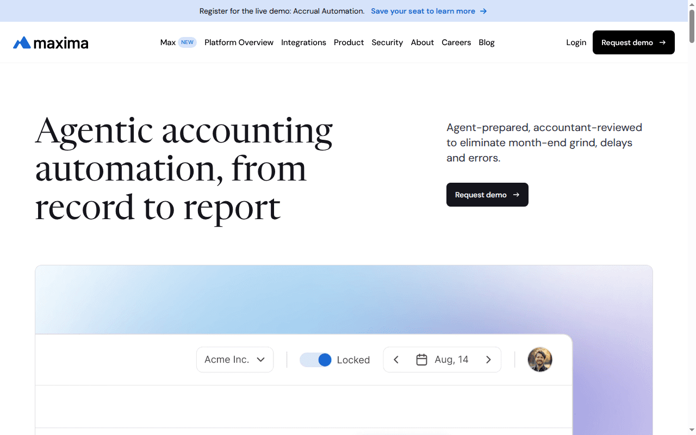Open Platform Overview in navigation

click(x=239, y=42)
